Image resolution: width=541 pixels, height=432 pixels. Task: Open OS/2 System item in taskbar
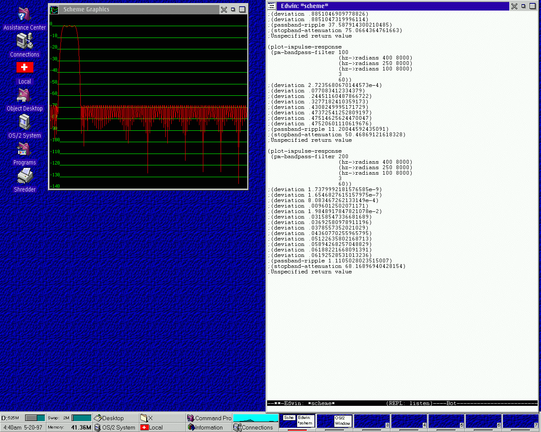pos(115,427)
